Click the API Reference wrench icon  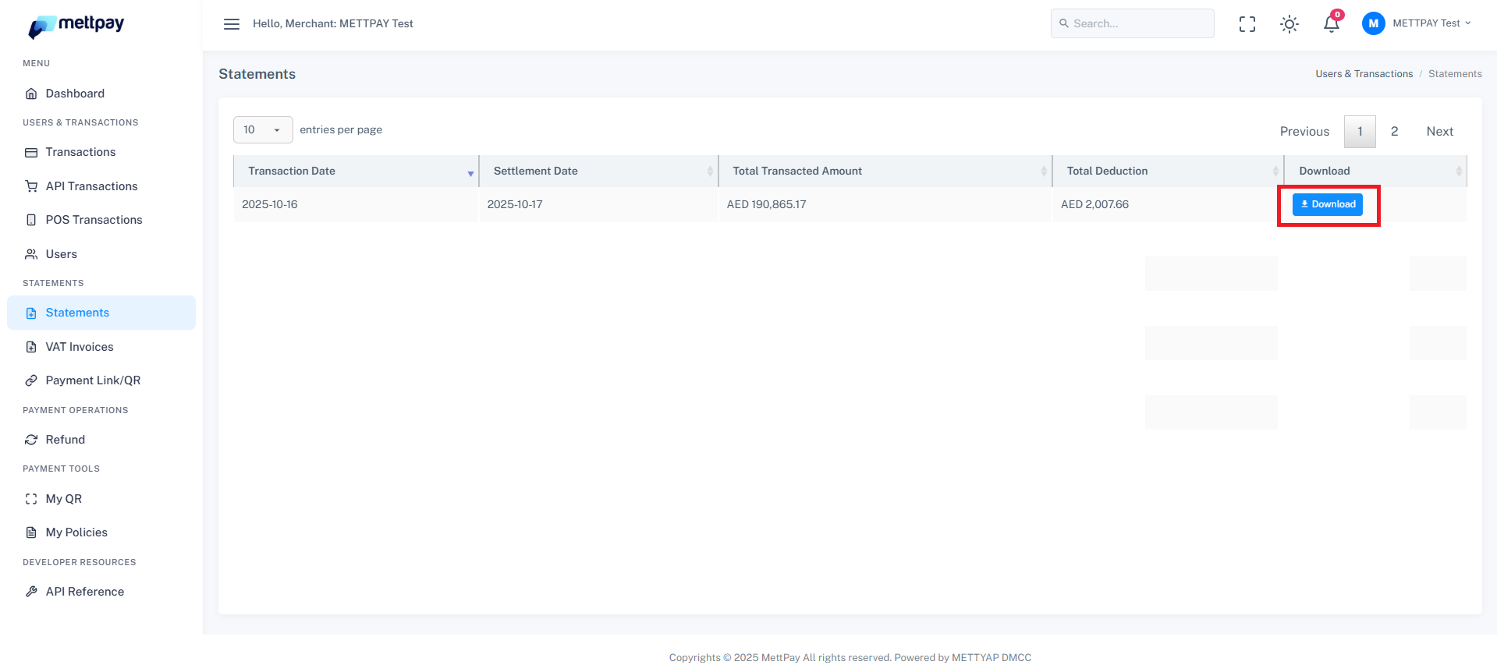[31, 592]
